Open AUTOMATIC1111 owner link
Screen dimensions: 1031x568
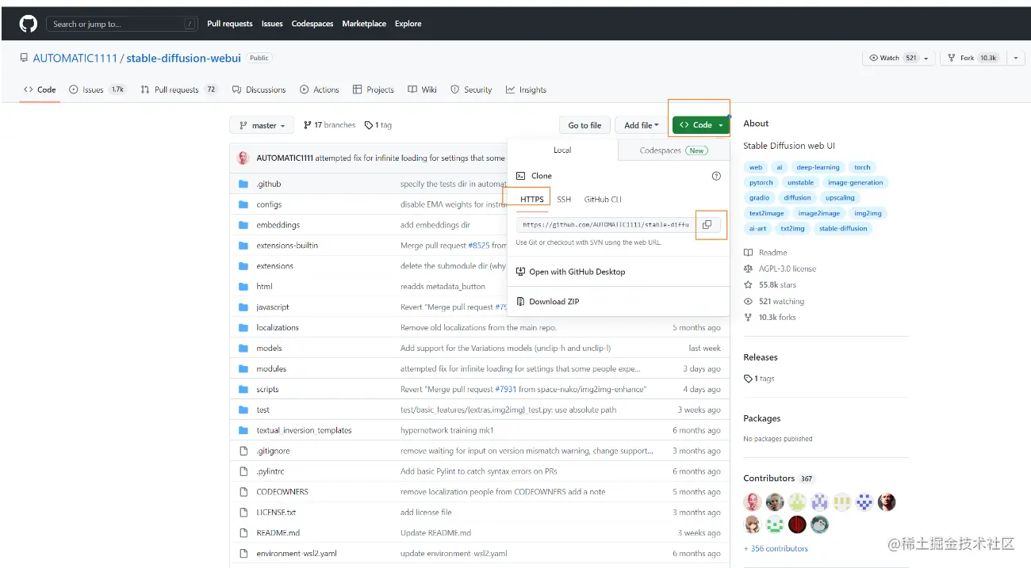[x=75, y=58]
